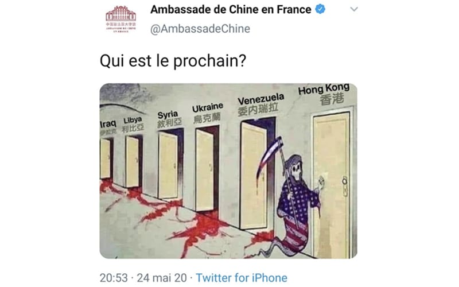This screenshot has width=459, height=287.
Task: Click the open door under Ukraine
Action: coord(205,170)
